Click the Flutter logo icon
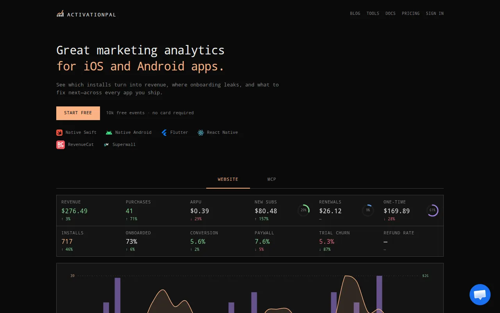The image size is (500, 313). click(164, 133)
